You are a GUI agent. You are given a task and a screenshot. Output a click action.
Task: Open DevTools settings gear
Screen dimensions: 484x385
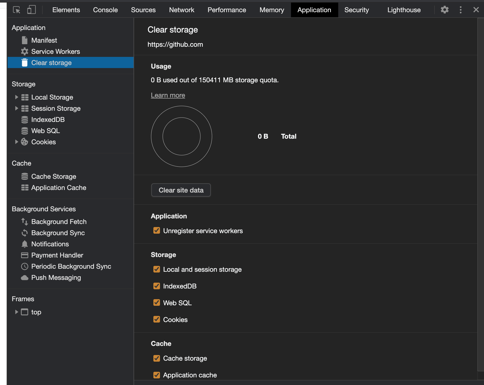point(445,10)
